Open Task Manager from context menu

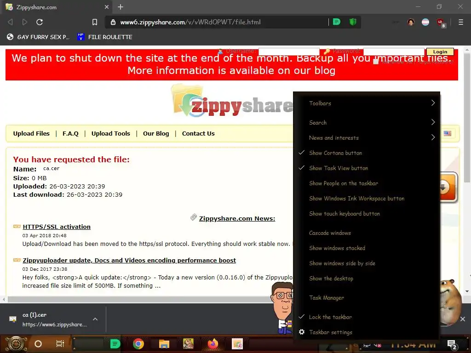367,298
